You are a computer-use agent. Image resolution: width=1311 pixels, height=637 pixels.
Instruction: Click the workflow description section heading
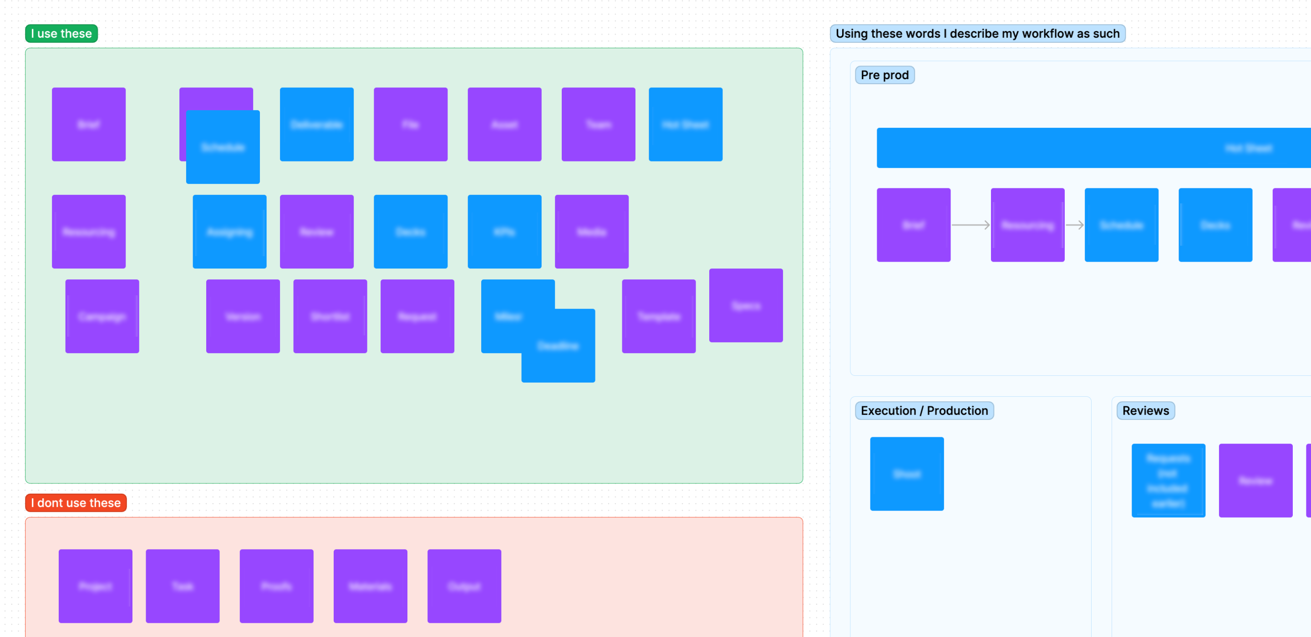click(977, 34)
